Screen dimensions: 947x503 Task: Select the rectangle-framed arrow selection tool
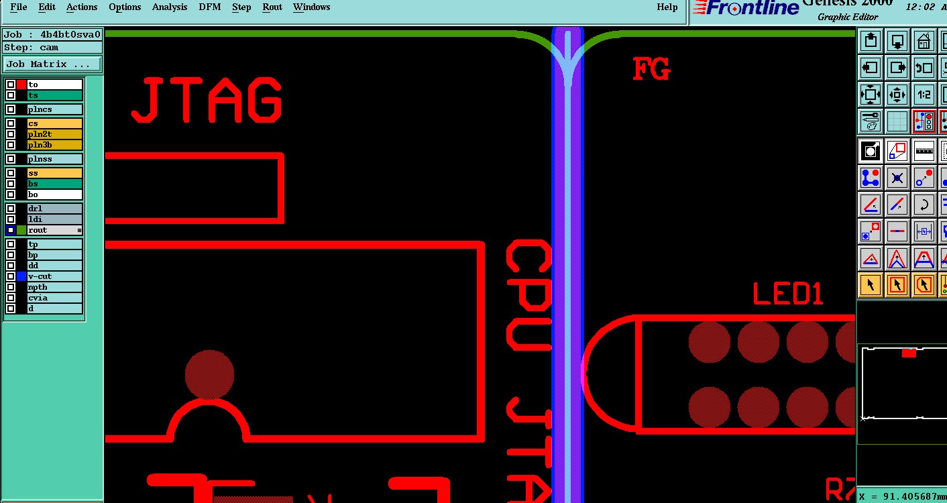coord(897,285)
